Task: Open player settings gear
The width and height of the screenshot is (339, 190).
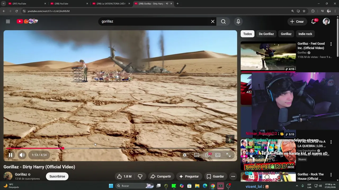Action: 207,155
